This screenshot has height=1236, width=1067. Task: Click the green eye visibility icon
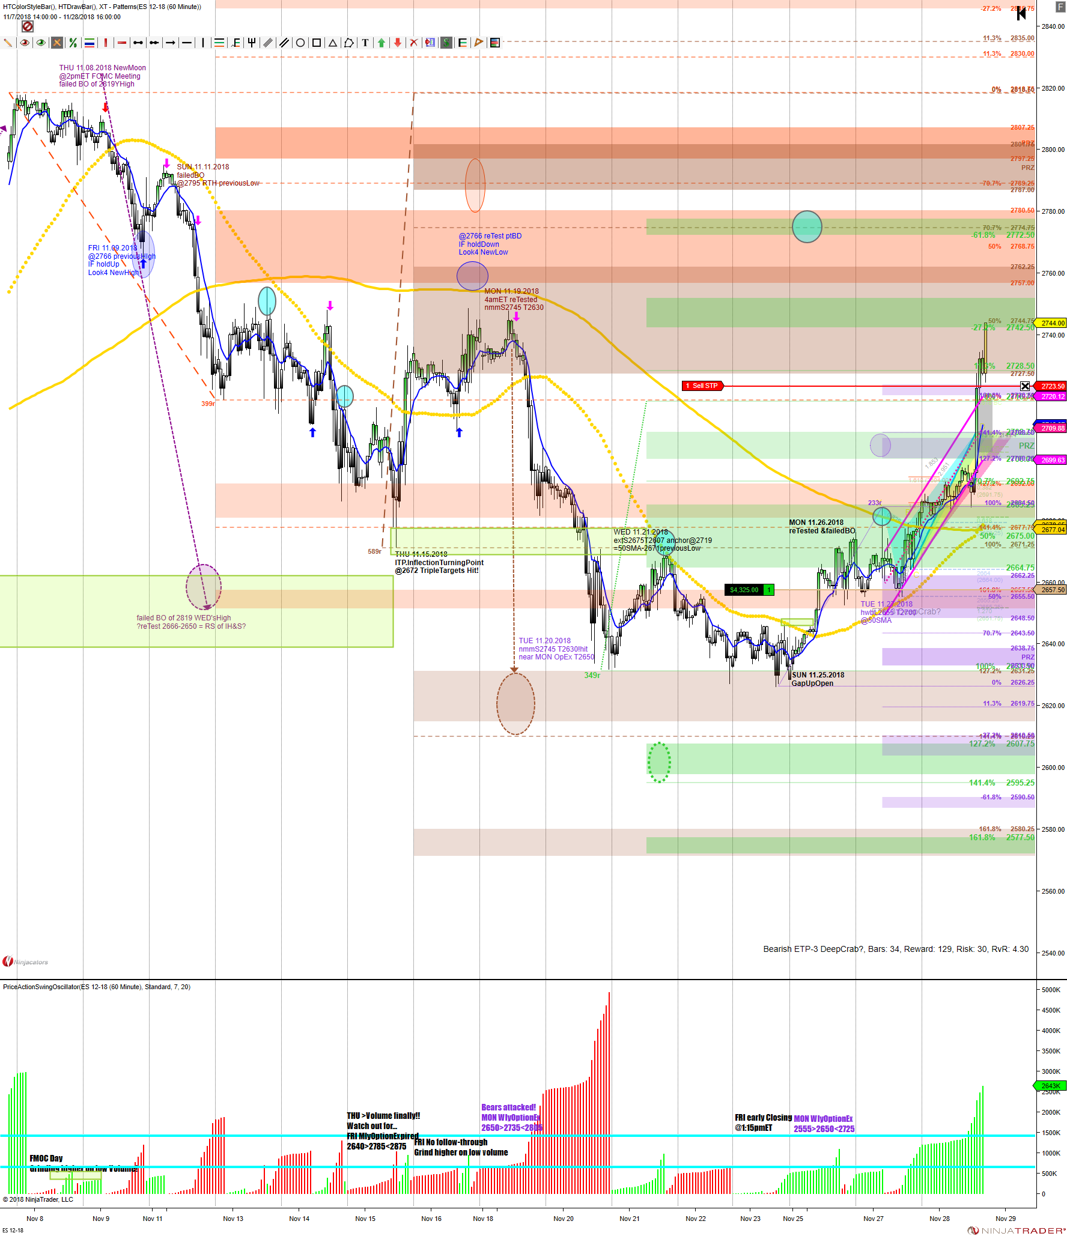pyautogui.click(x=41, y=43)
